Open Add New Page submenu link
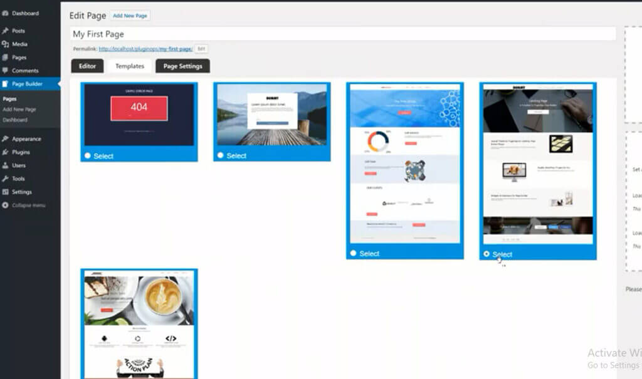The width and height of the screenshot is (642, 379). click(19, 109)
